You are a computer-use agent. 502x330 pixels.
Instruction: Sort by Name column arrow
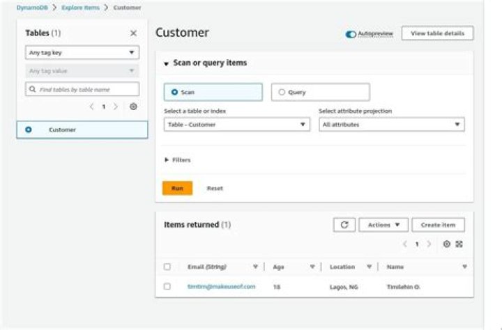point(464,267)
